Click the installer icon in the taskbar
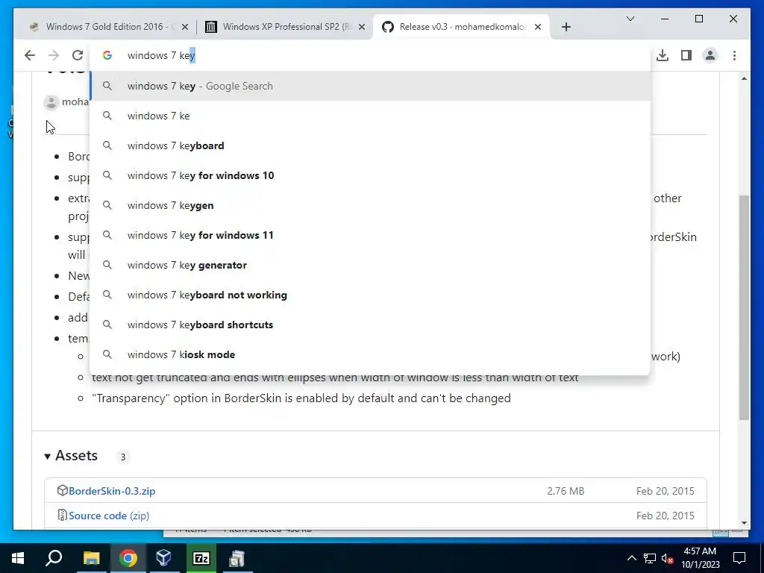The width and height of the screenshot is (764, 573). click(x=237, y=558)
